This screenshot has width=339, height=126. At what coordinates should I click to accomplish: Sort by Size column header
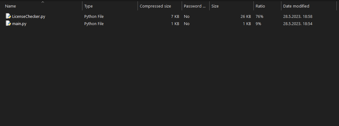coord(231,6)
